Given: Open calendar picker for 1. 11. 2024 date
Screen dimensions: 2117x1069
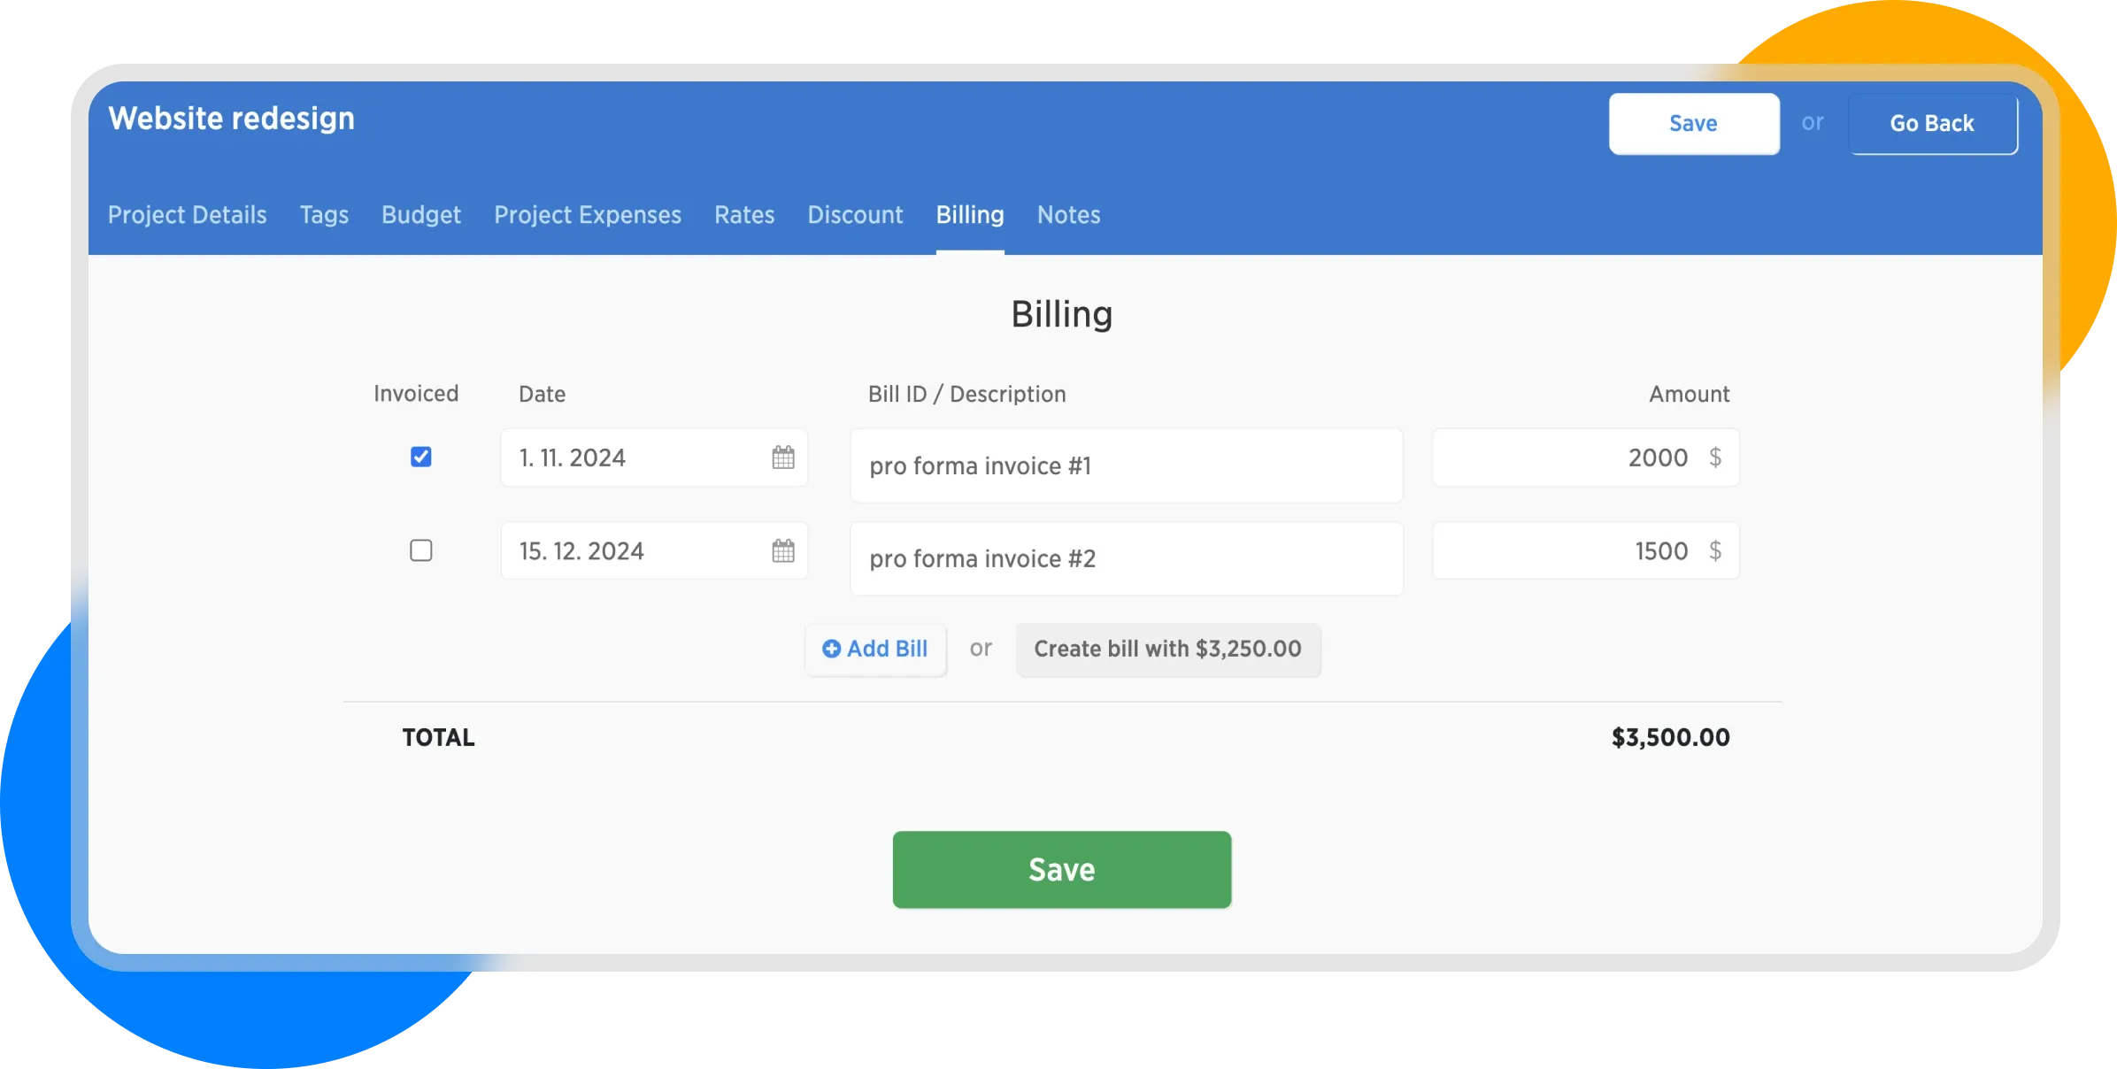Looking at the screenshot, I should (782, 458).
